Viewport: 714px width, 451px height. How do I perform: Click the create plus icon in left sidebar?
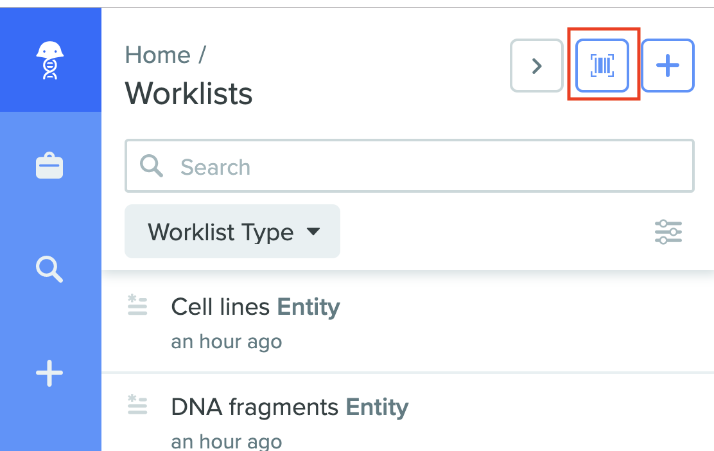(x=49, y=373)
